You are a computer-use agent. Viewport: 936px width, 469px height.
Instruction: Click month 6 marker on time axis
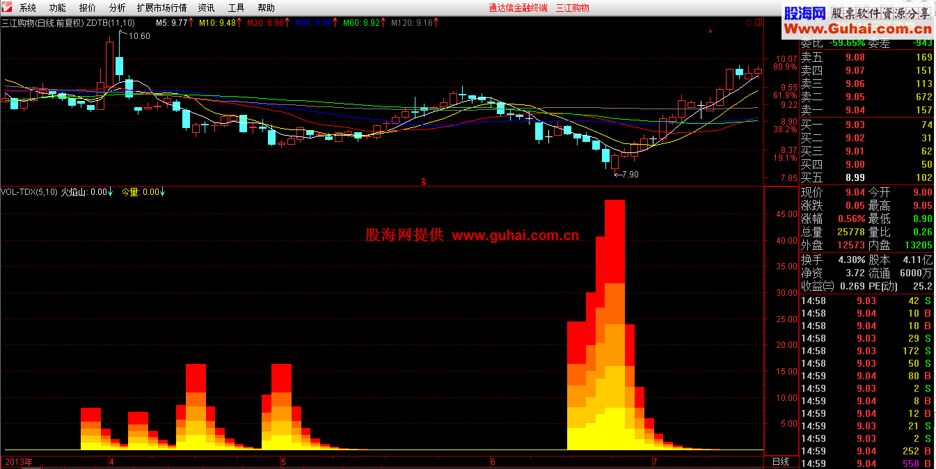pyautogui.click(x=493, y=462)
